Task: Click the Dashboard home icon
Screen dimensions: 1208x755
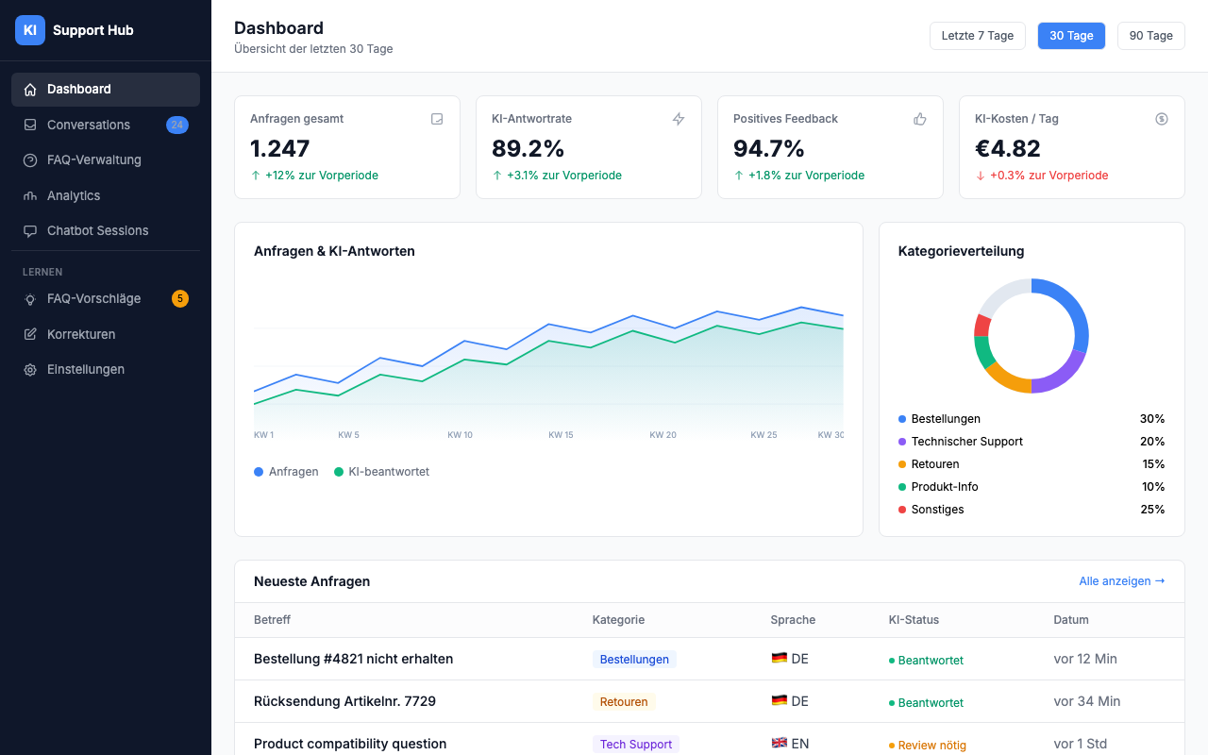Action: coord(30,90)
